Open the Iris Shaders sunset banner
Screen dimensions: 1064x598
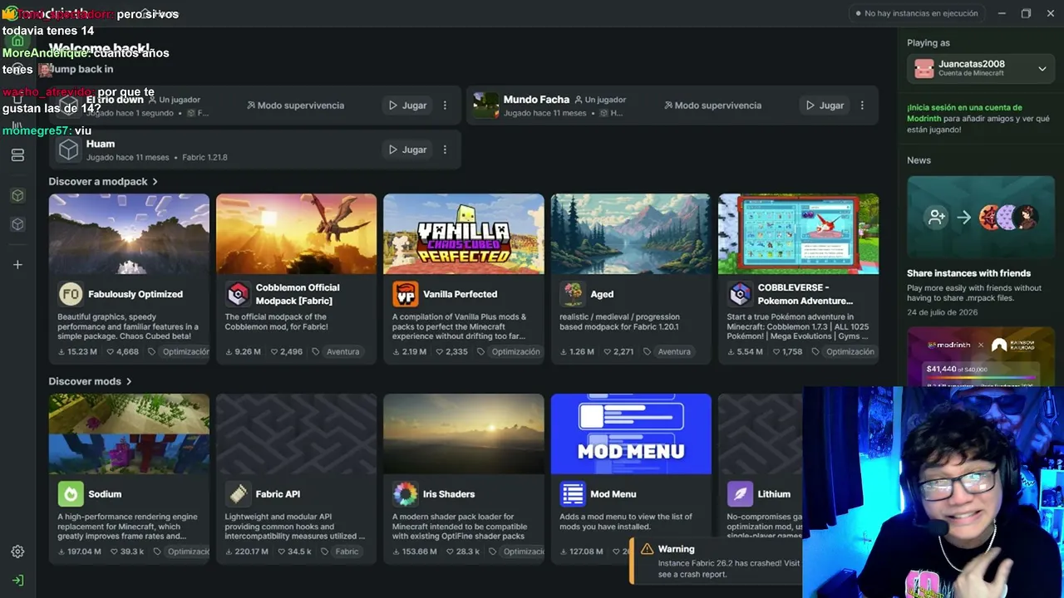click(464, 434)
